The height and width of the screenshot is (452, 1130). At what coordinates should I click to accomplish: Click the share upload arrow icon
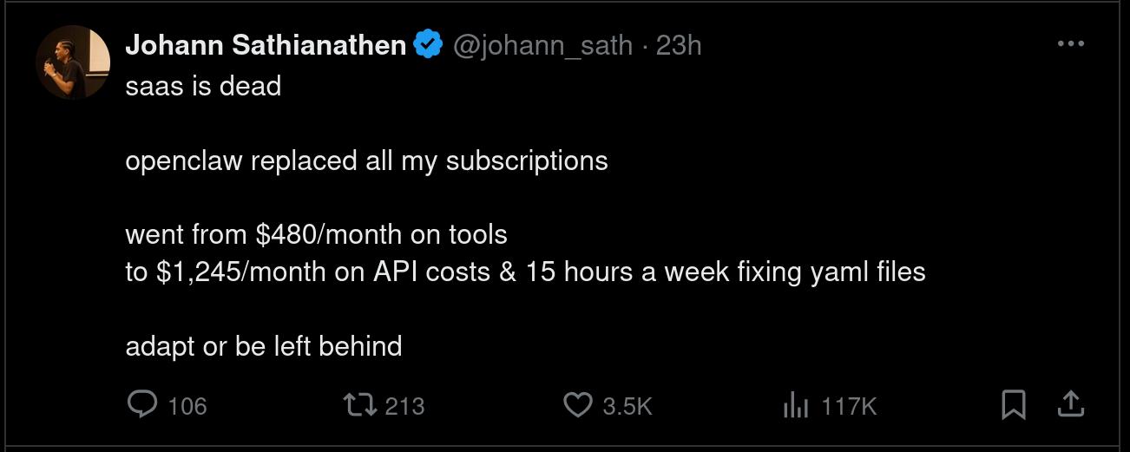[1071, 404]
